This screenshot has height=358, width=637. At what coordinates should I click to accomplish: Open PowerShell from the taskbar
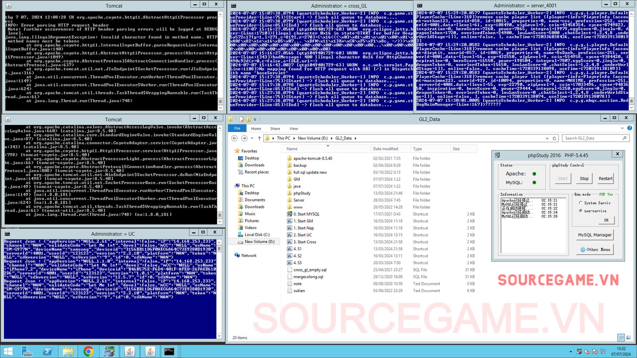coord(47,351)
